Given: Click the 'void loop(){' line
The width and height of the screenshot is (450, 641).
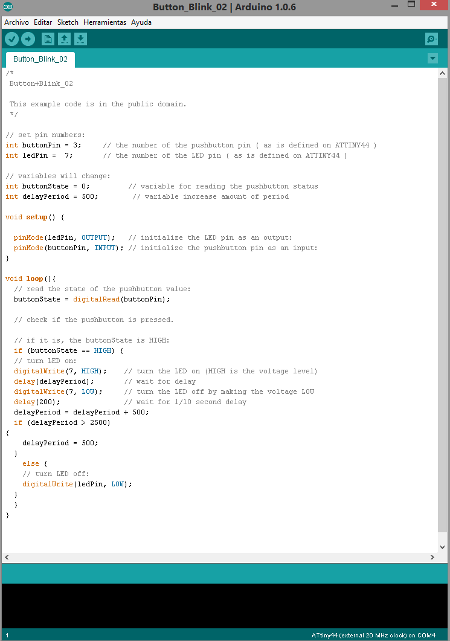Looking at the screenshot, I should 31,279.
